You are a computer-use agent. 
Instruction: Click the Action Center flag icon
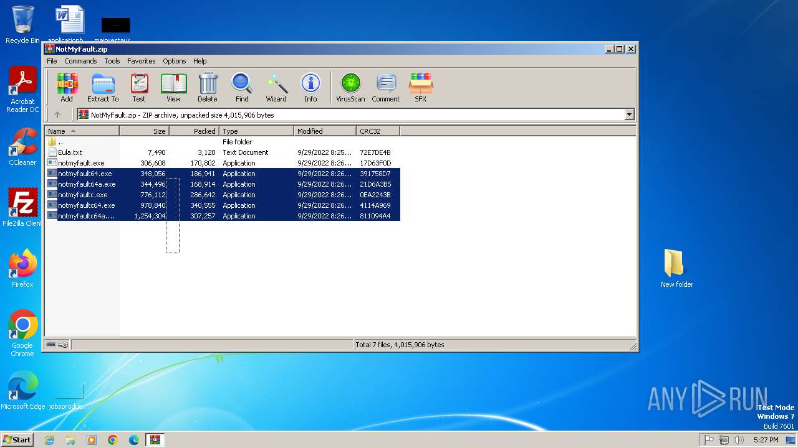709,440
